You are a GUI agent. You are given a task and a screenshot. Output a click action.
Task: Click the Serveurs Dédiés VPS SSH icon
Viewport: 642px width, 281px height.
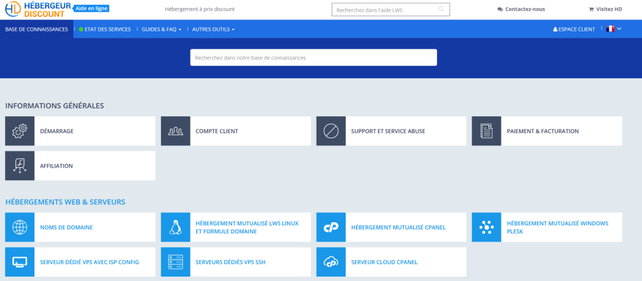tap(176, 262)
